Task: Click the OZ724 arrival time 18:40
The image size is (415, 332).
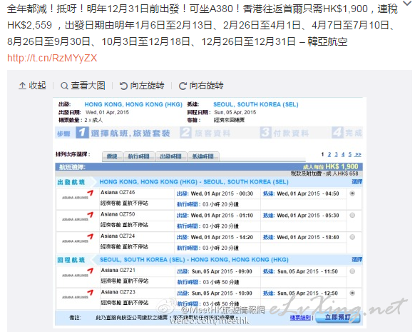Action: pyautogui.click(x=332, y=237)
